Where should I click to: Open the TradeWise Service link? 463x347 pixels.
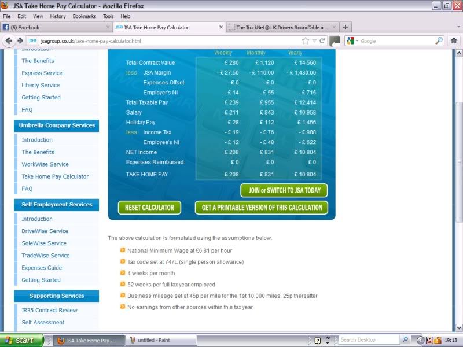(46, 255)
